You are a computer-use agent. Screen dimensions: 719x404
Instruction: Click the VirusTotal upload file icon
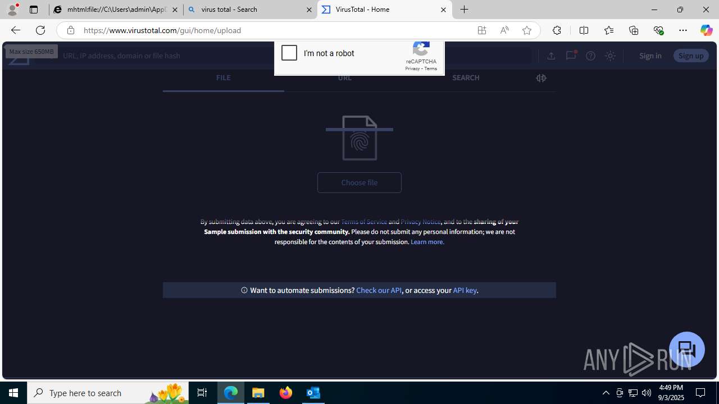[551, 56]
